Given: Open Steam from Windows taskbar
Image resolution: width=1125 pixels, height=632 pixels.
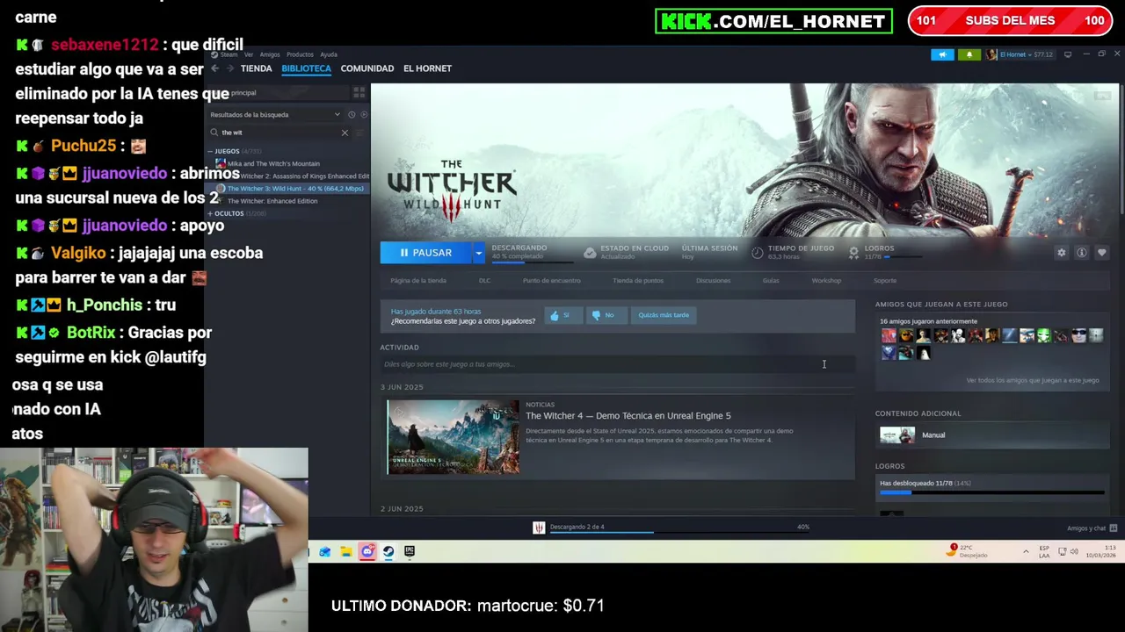Looking at the screenshot, I should (388, 551).
